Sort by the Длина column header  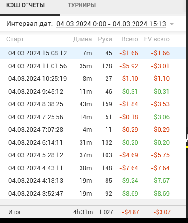[x=82, y=39]
